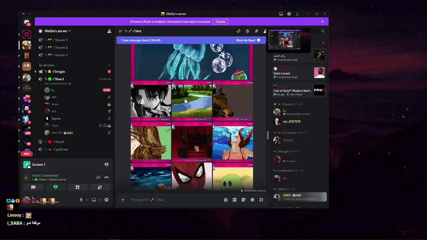427x240 pixels.
Task: Open the Event 1 voice channel
Action: 75,40
